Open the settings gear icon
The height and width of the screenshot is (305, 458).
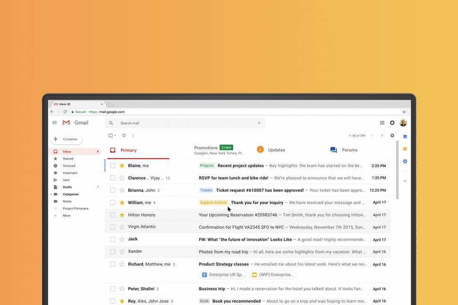click(x=392, y=136)
